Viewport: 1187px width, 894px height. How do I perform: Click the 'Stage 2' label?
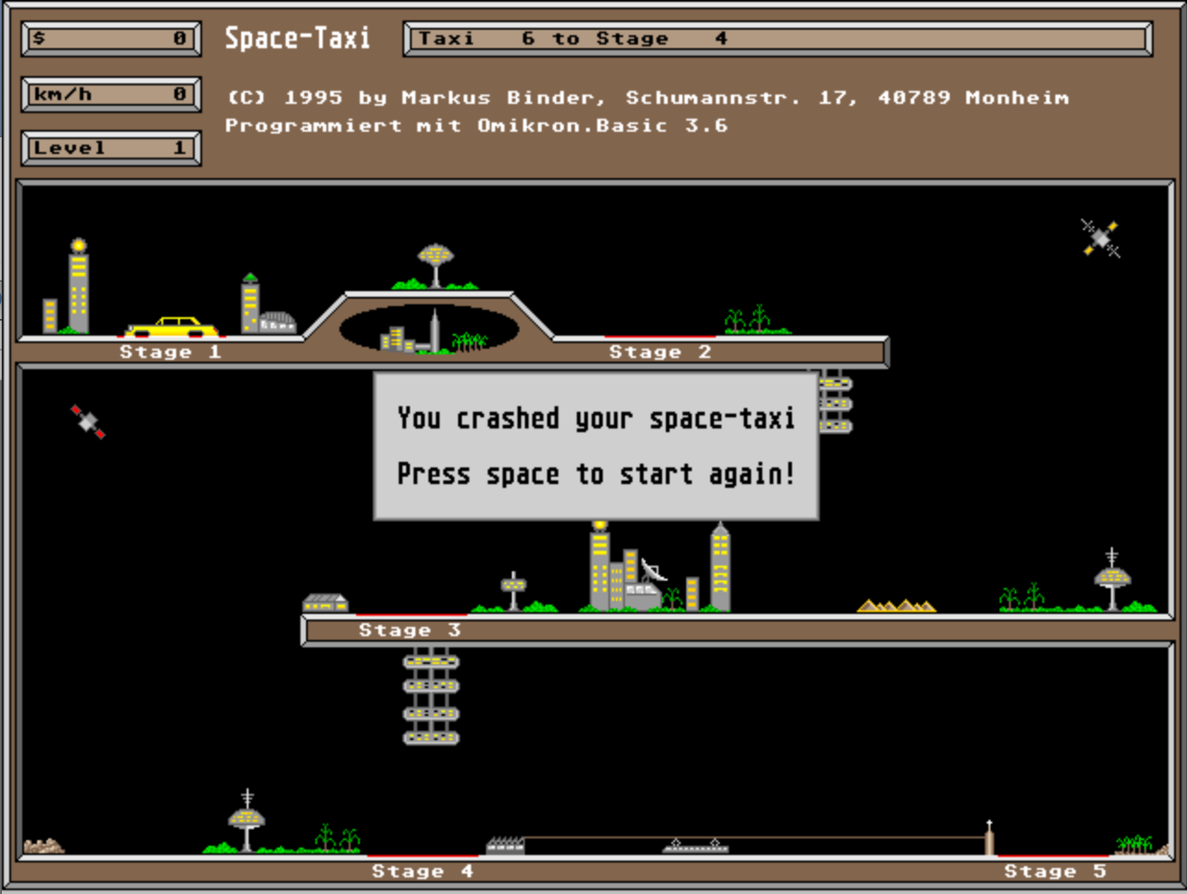point(660,352)
